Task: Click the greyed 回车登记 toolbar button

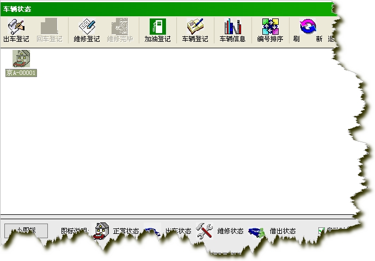Action: (50, 30)
